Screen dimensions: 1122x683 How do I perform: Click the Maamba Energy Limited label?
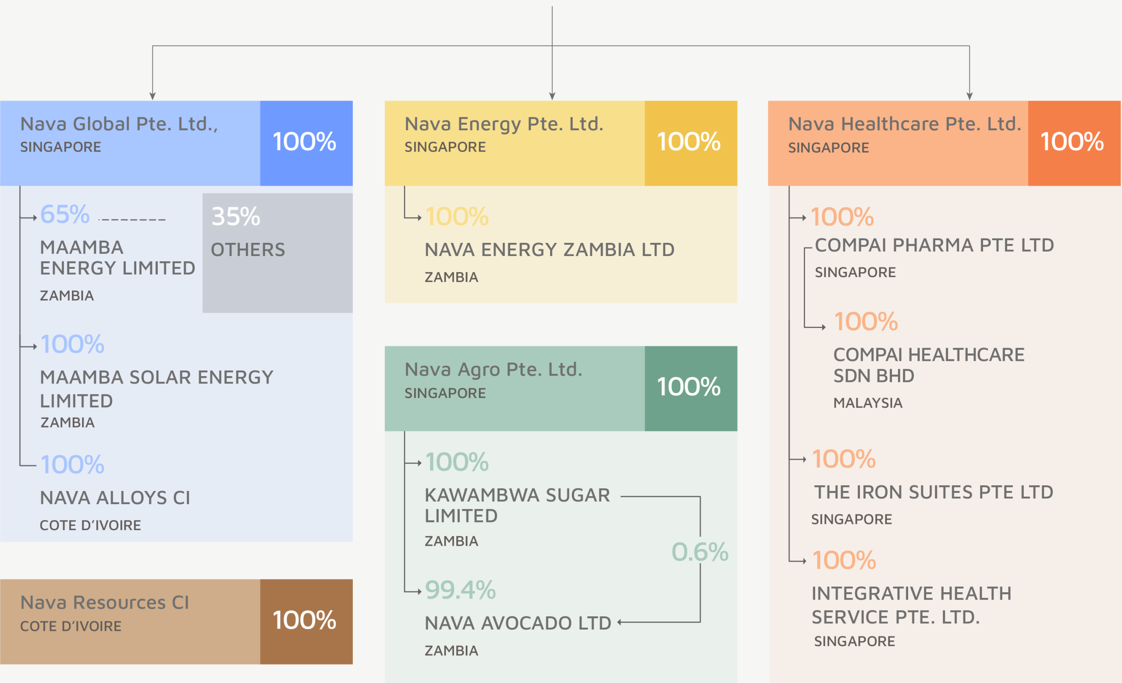pyautogui.click(x=117, y=258)
